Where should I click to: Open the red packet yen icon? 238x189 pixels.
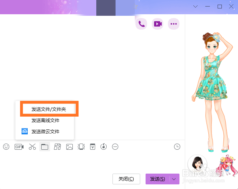pos(92,147)
